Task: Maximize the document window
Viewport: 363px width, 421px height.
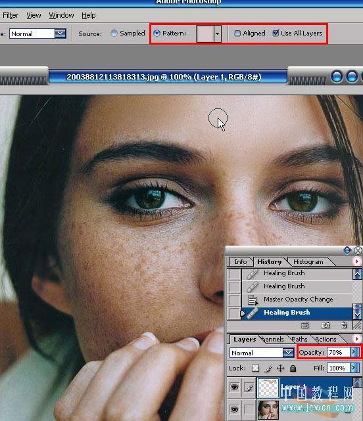Action: tap(352, 77)
